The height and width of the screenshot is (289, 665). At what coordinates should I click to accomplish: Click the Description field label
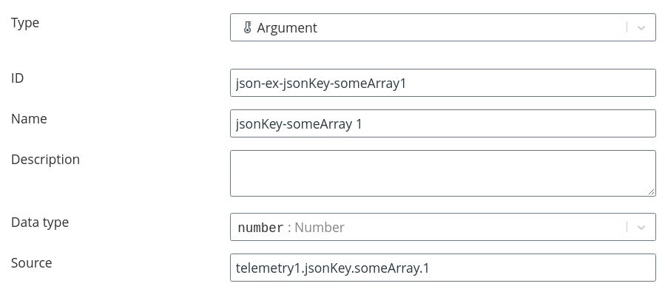pyautogui.click(x=45, y=160)
